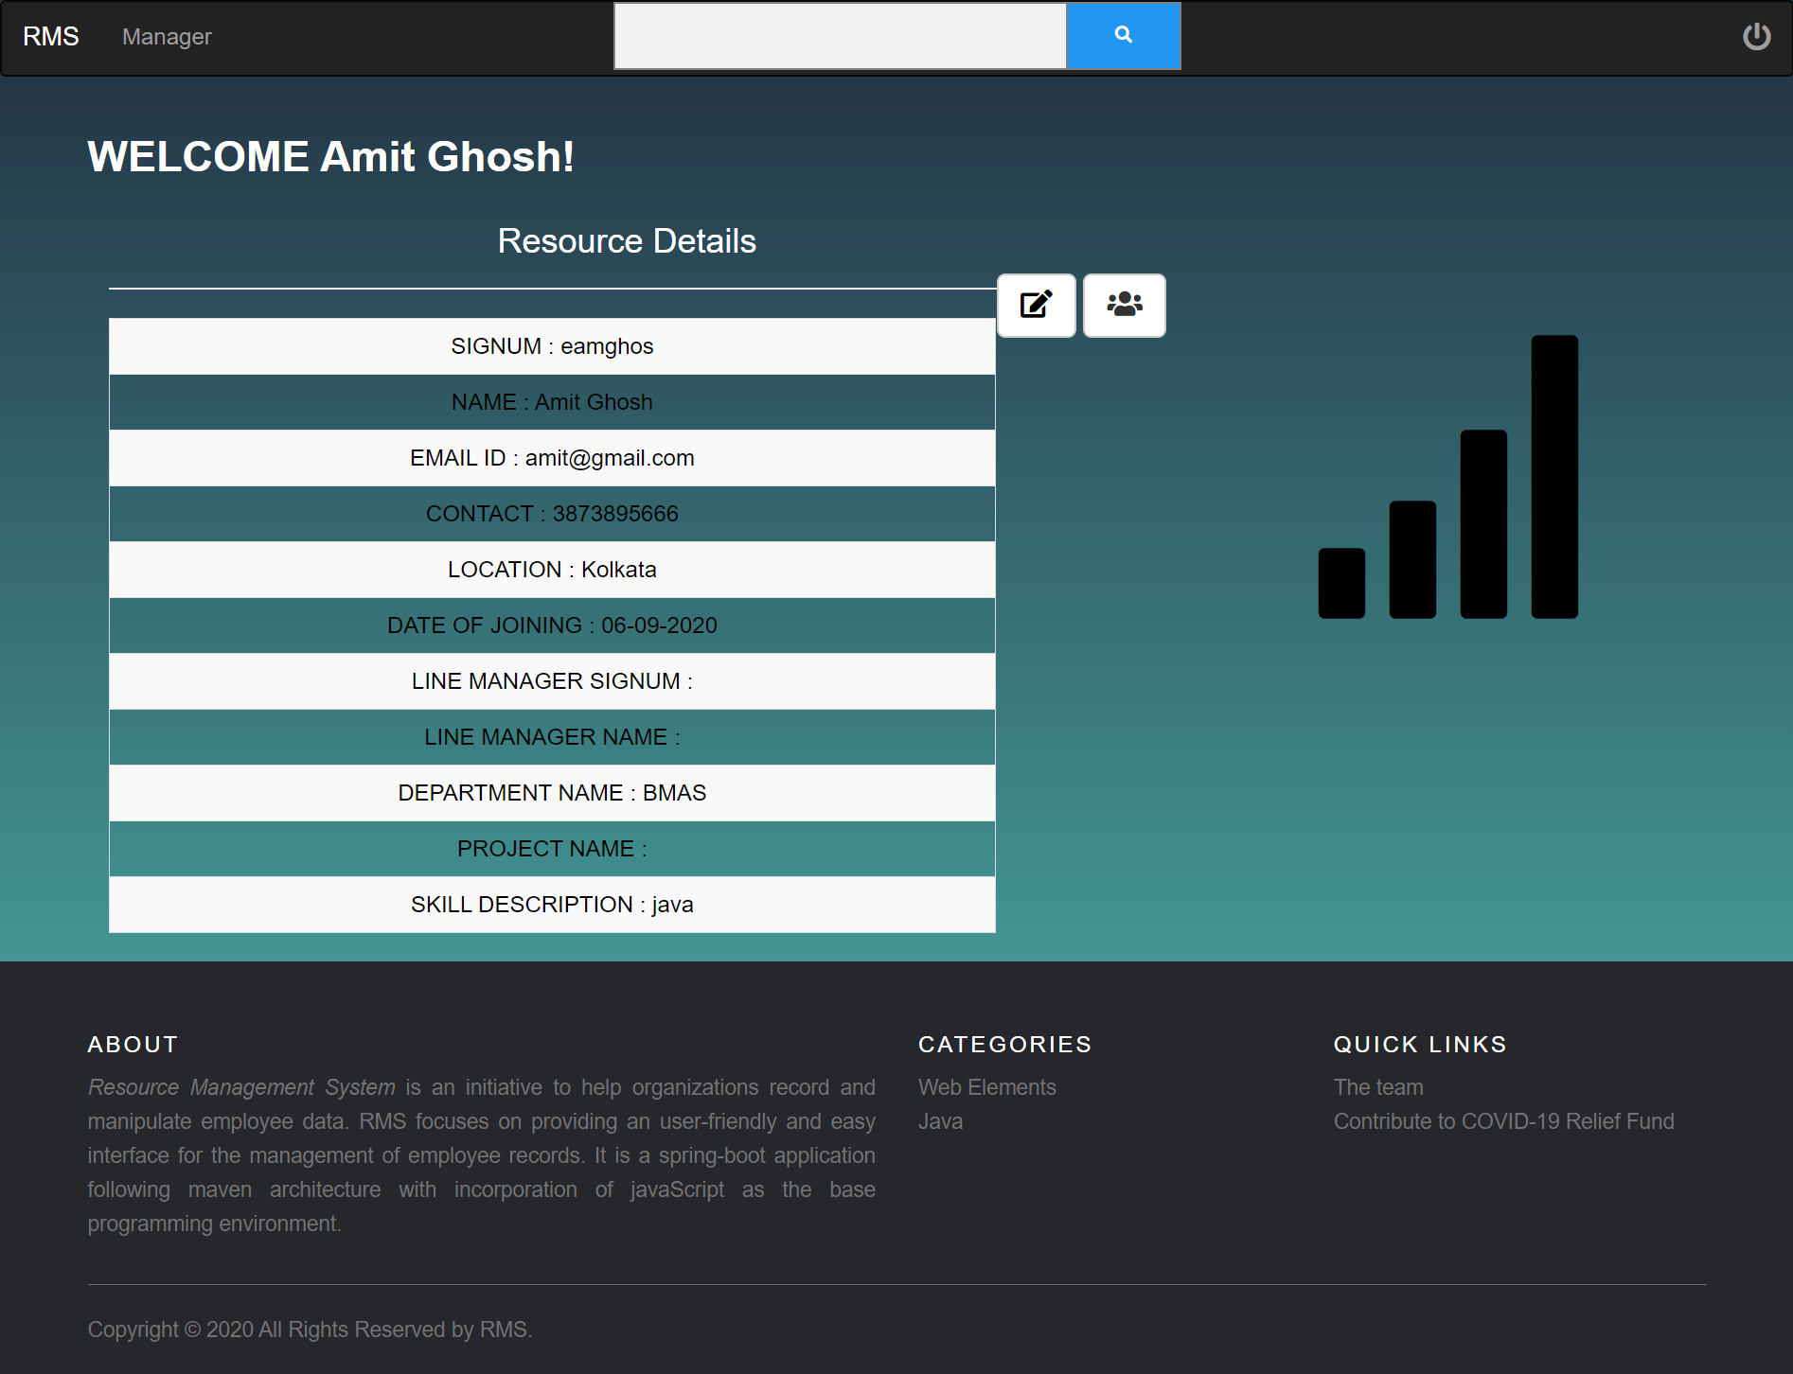Open the team members group icon
The height and width of the screenshot is (1374, 1793).
(1124, 305)
